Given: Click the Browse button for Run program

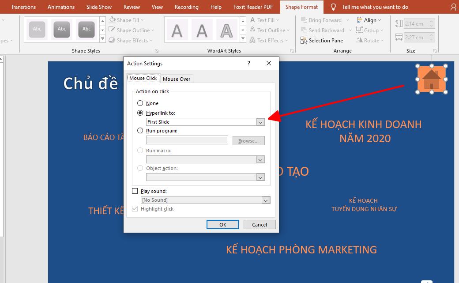Looking at the screenshot, I should click(248, 140).
